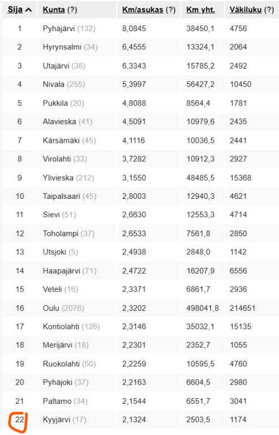The width and height of the screenshot is (279, 435).
Task: Show help for Km/asukas (?) marker
Action: tap(171, 10)
